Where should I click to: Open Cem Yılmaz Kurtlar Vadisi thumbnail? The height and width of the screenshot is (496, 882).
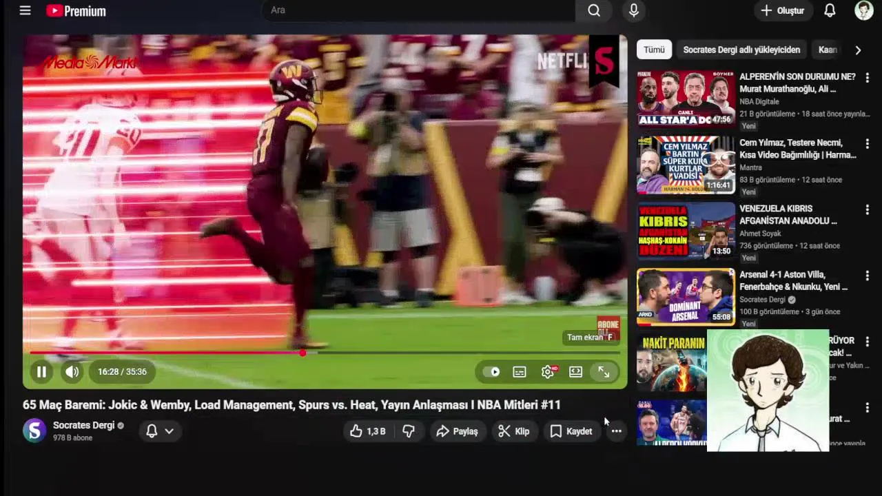coord(686,164)
